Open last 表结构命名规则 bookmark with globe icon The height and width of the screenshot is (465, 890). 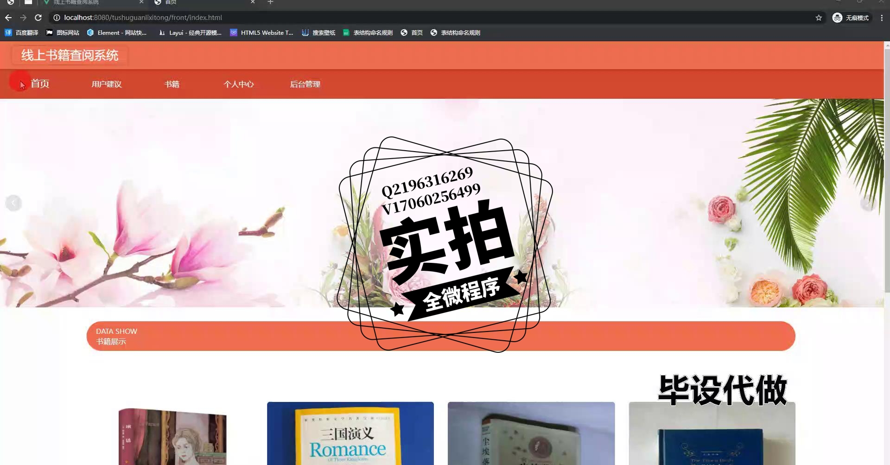(x=455, y=32)
